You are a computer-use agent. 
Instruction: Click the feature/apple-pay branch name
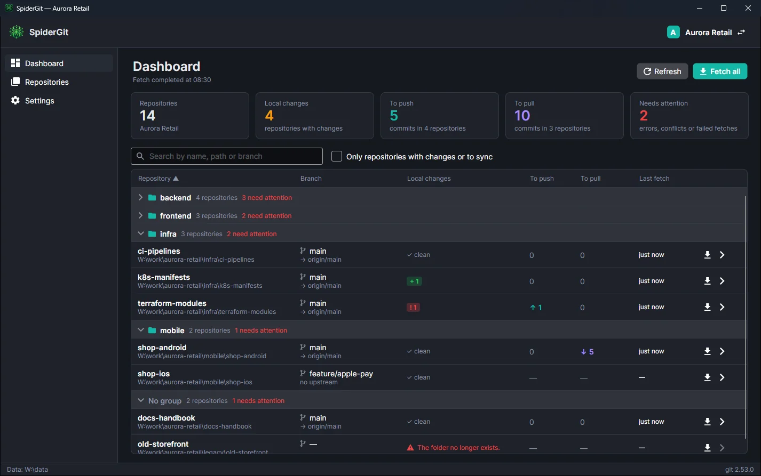click(x=342, y=374)
